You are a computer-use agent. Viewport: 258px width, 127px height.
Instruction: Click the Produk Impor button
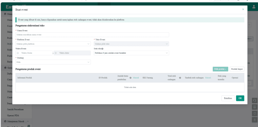point(237,69)
